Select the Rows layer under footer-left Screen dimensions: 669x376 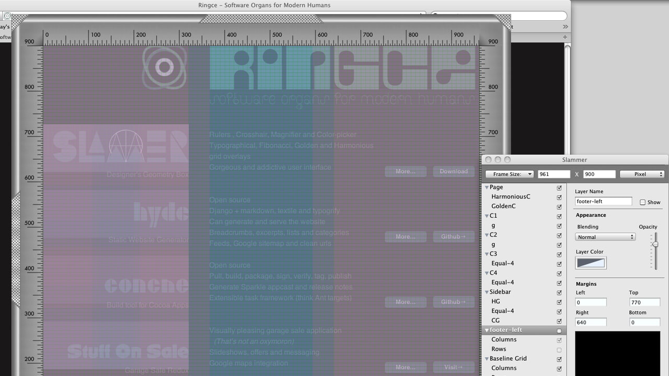pyautogui.click(x=523, y=349)
